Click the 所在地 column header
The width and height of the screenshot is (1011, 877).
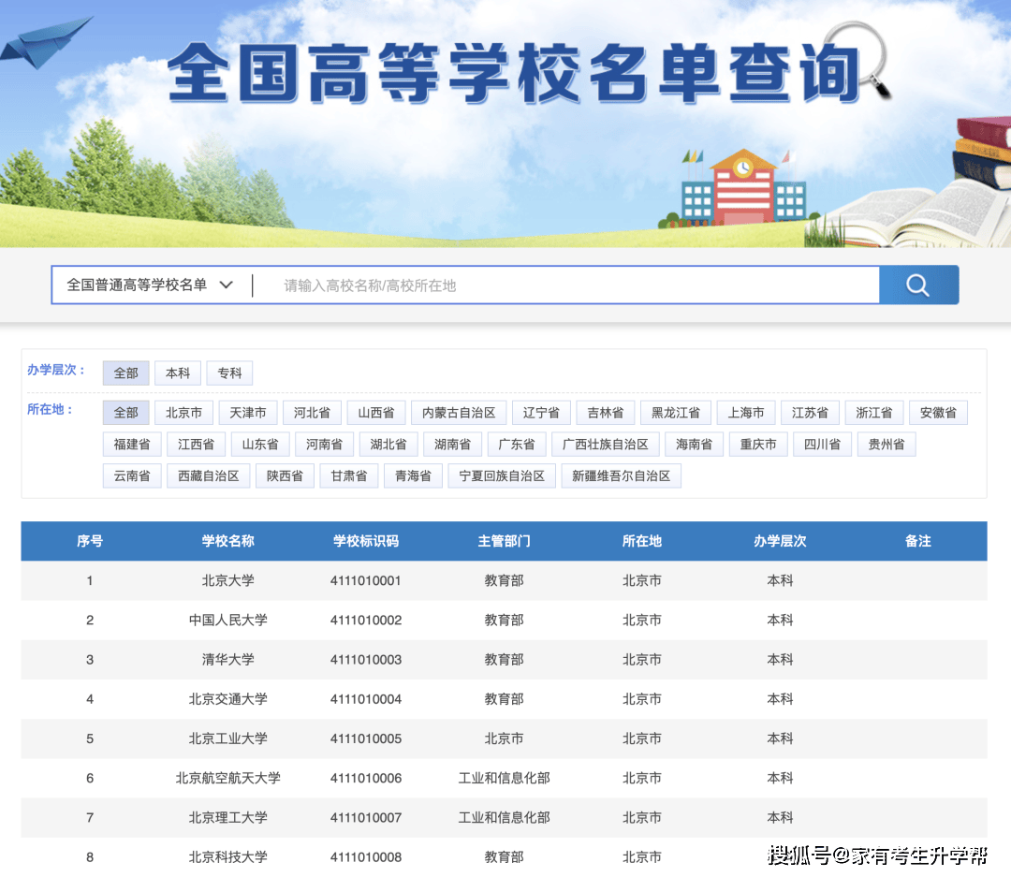point(641,541)
